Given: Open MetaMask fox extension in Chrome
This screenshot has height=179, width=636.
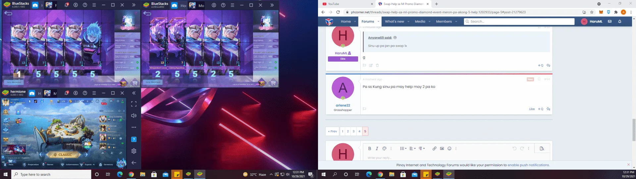Looking at the screenshot, I should (x=601, y=12).
